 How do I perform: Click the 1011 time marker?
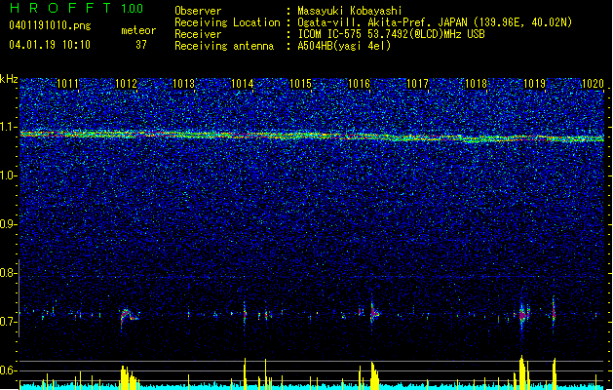67,84
